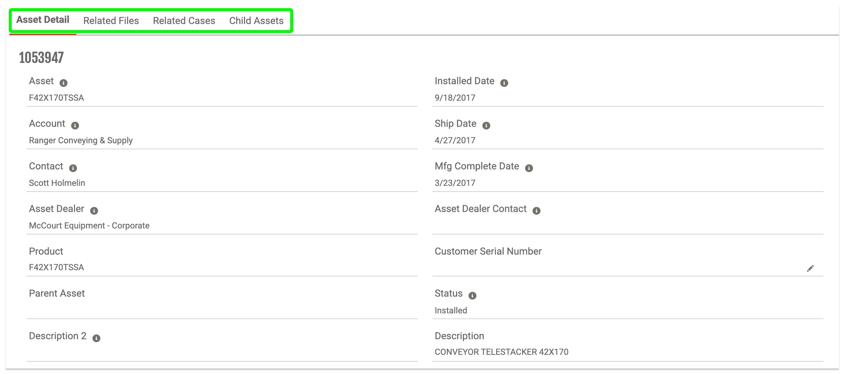Click the Mfg Complete Date info icon
The height and width of the screenshot is (374, 844).
[x=529, y=168]
